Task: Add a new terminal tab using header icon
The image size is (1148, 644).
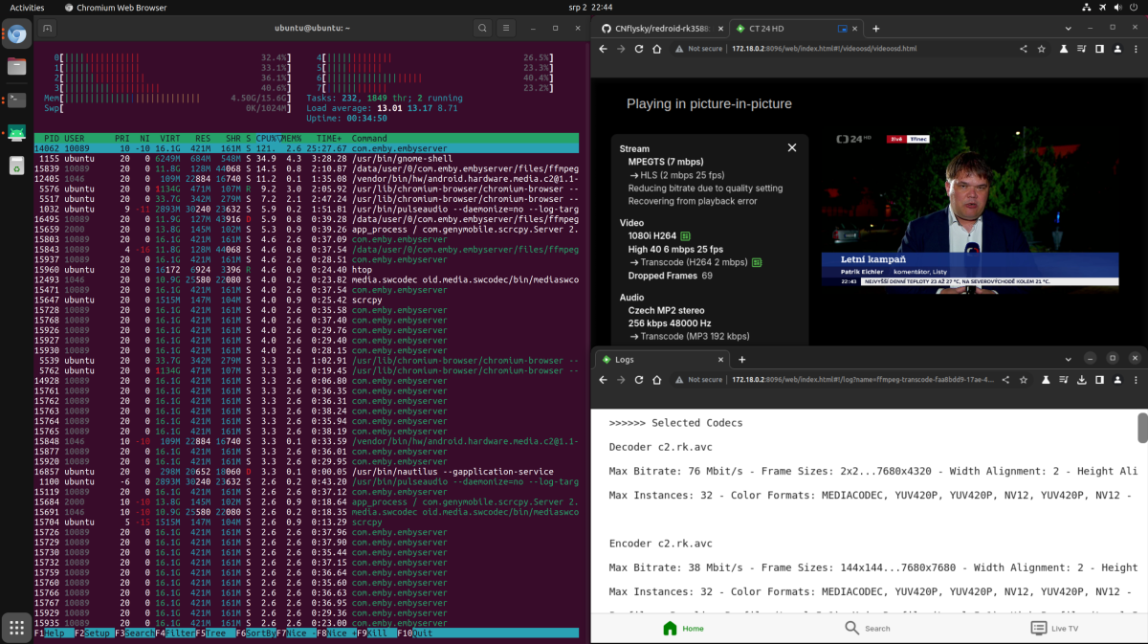Action: tap(46, 29)
